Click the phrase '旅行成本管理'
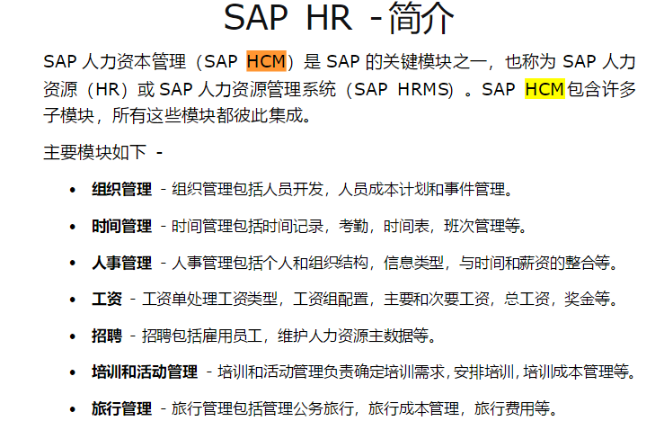664x430 pixels. tap(413, 408)
